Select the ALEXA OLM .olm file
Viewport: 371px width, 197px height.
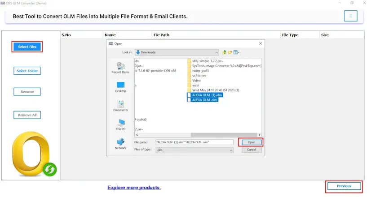point(203,100)
